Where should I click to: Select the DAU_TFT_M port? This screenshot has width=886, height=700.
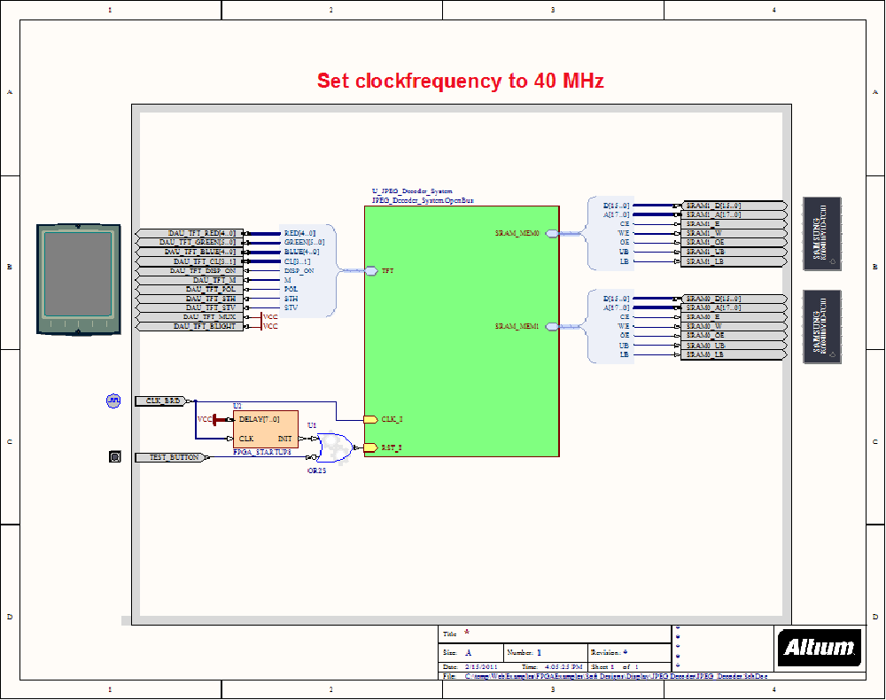click(190, 280)
